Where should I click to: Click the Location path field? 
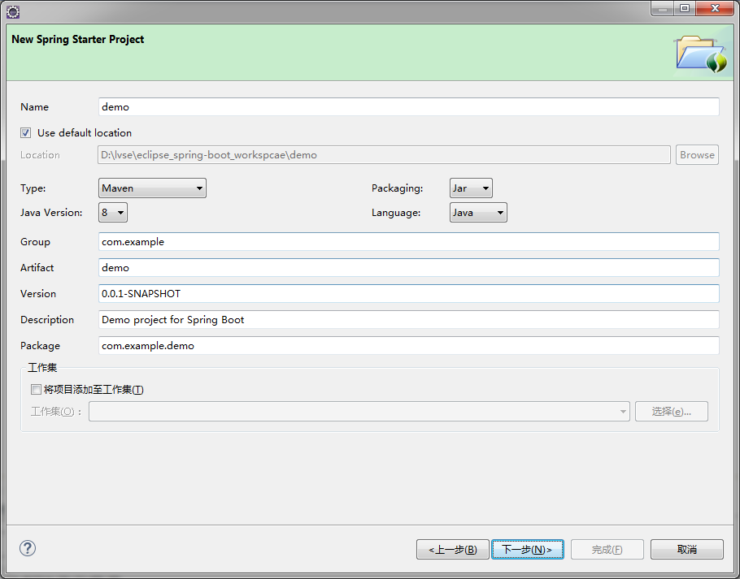click(384, 155)
